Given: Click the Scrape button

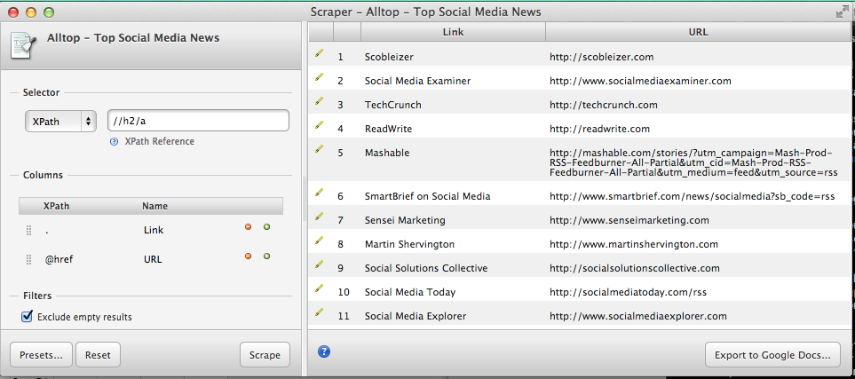Looking at the screenshot, I should click(x=265, y=355).
